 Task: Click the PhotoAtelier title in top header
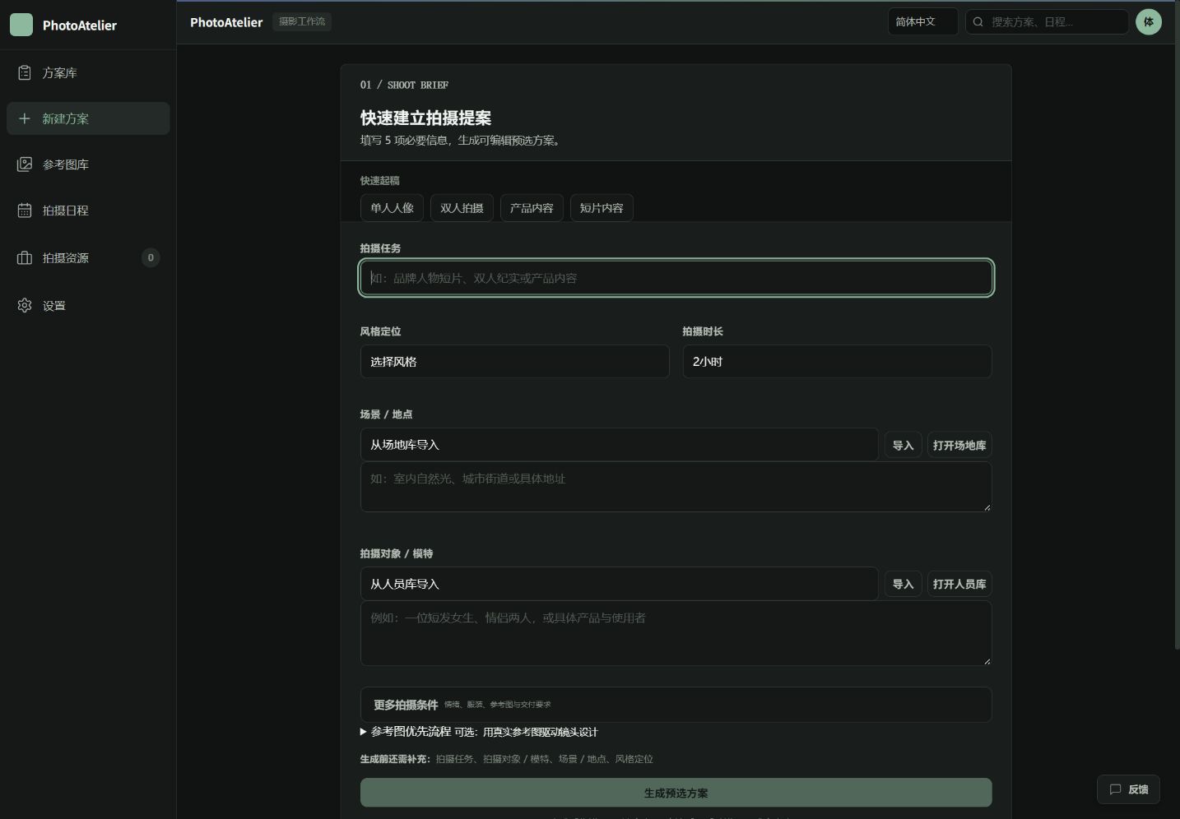pos(226,22)
